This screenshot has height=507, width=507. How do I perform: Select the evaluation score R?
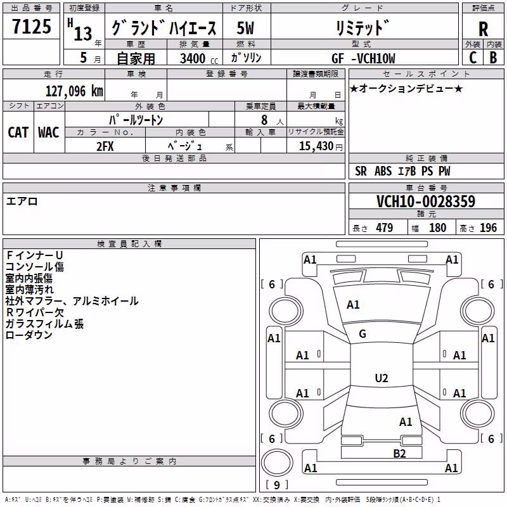[x=483, y=29]
